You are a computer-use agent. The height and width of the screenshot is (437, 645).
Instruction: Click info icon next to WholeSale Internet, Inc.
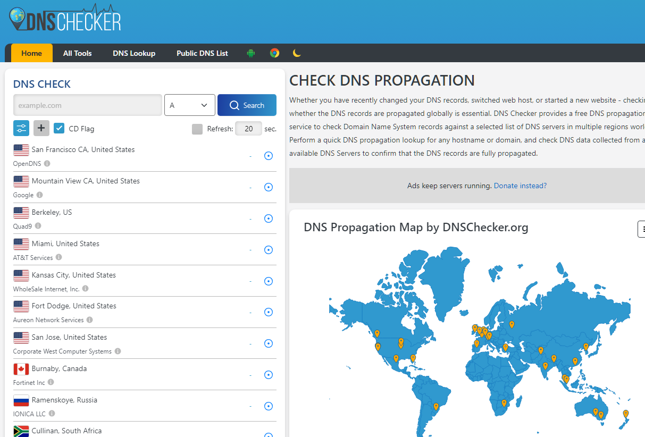tap(86, 289)
